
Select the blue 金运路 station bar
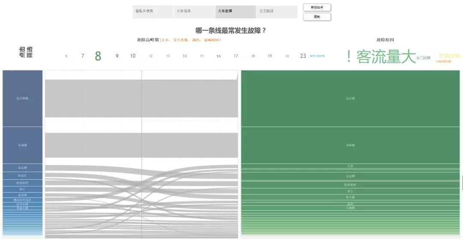tap(22, 168)
